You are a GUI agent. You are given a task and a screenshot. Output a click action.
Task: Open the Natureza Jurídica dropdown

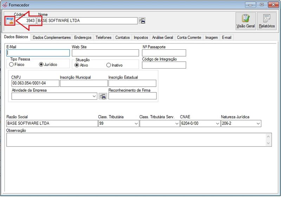[258, 124]
